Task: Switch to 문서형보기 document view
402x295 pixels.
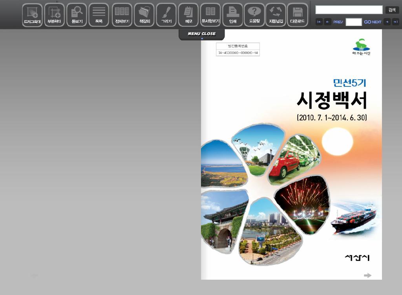Action: (x=210, y=15)
